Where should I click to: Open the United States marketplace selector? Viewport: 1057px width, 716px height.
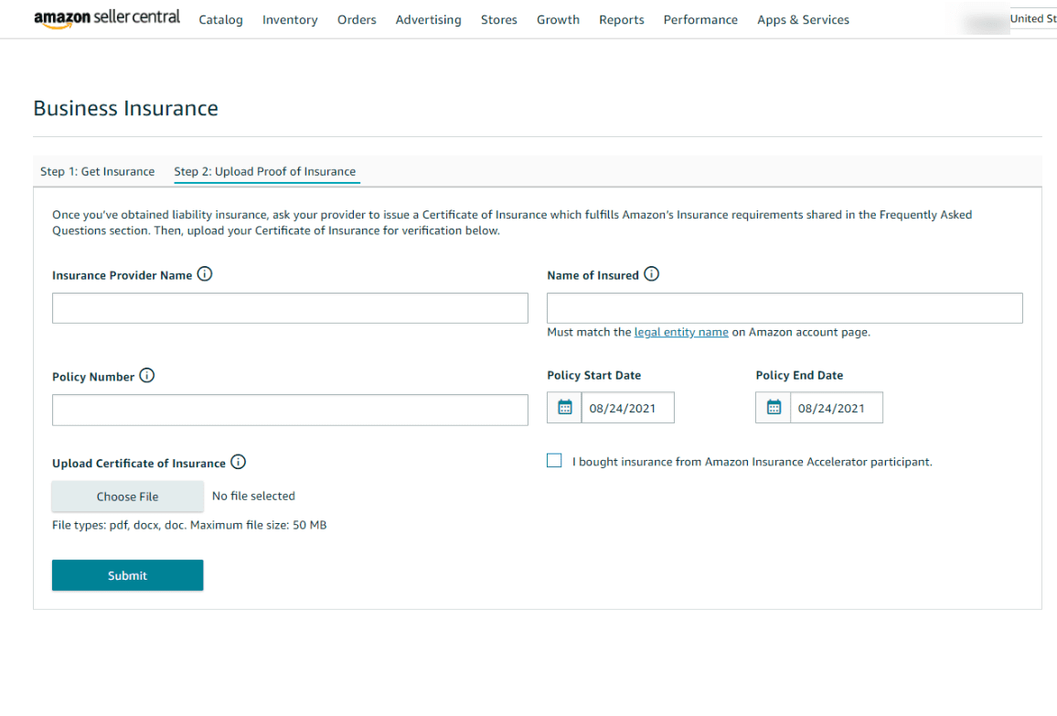point(1032,19)
